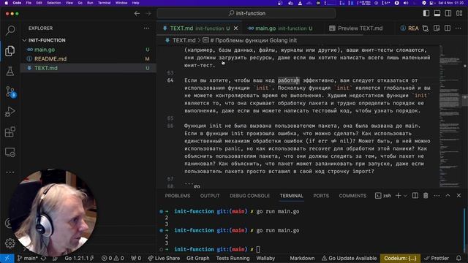
Task: Click Go 1.21.1 version status item
Action: point(80,258)
